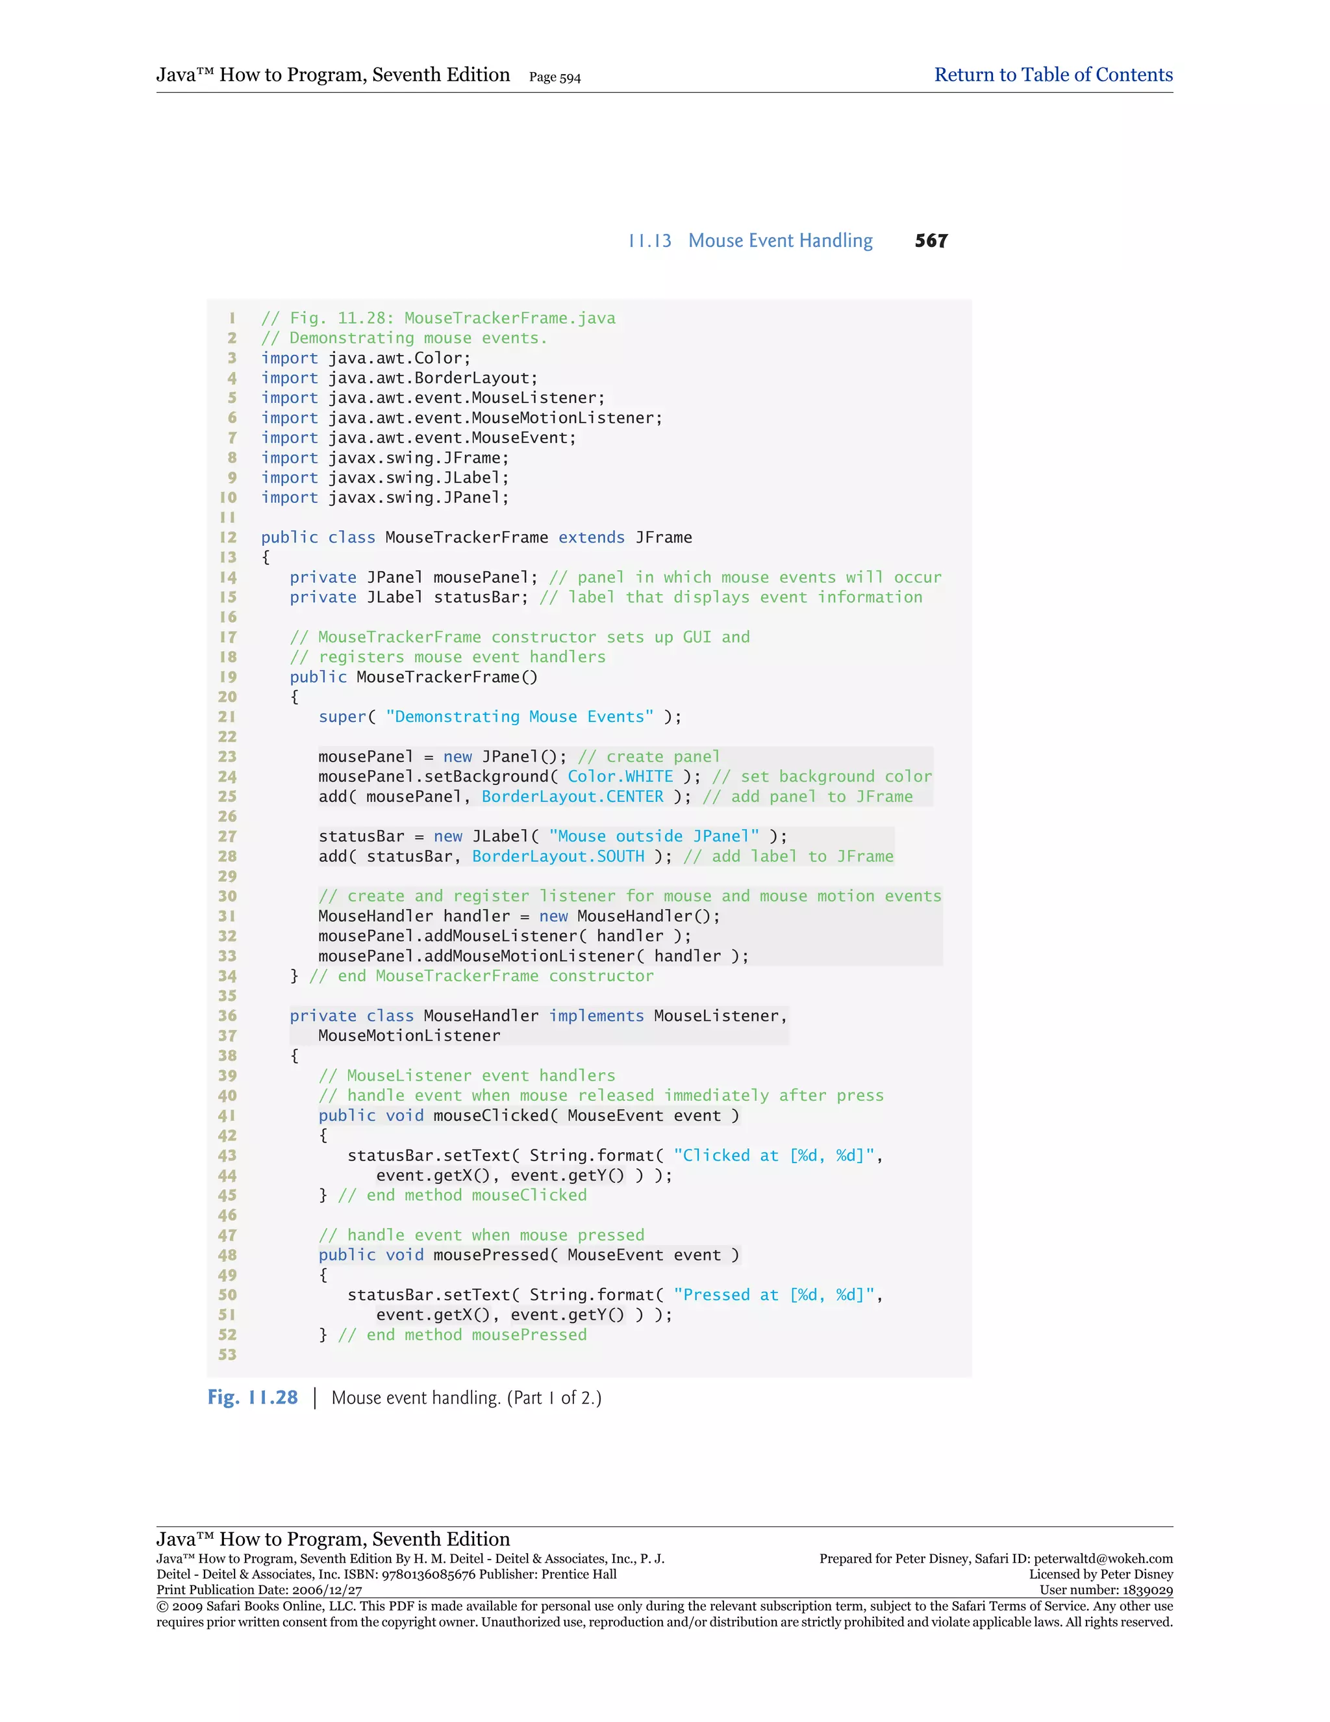1330x1722 pixels.
Task: Click the Page 594 label
Action: pos(555,77)
